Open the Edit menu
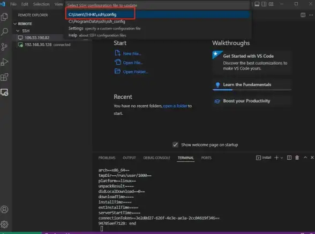315x234 pixels. (25, 4)
